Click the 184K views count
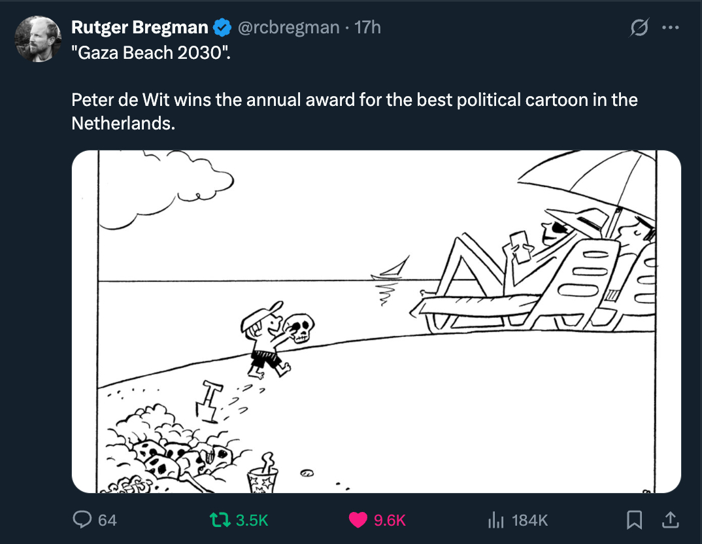The width and height of the screenshot is (702, 544). pos(529,520)
